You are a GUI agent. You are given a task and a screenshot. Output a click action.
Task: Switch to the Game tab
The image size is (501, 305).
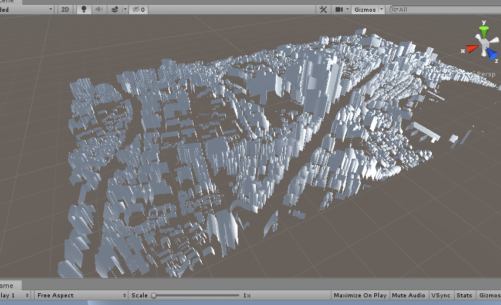[x=10, y=286]
